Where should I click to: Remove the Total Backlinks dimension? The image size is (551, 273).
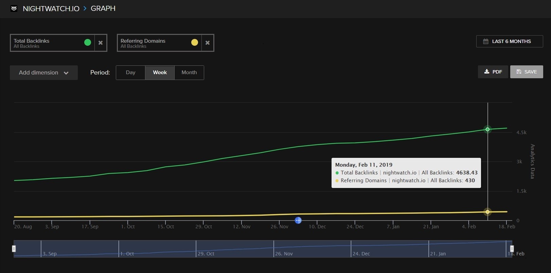(101, 43)
